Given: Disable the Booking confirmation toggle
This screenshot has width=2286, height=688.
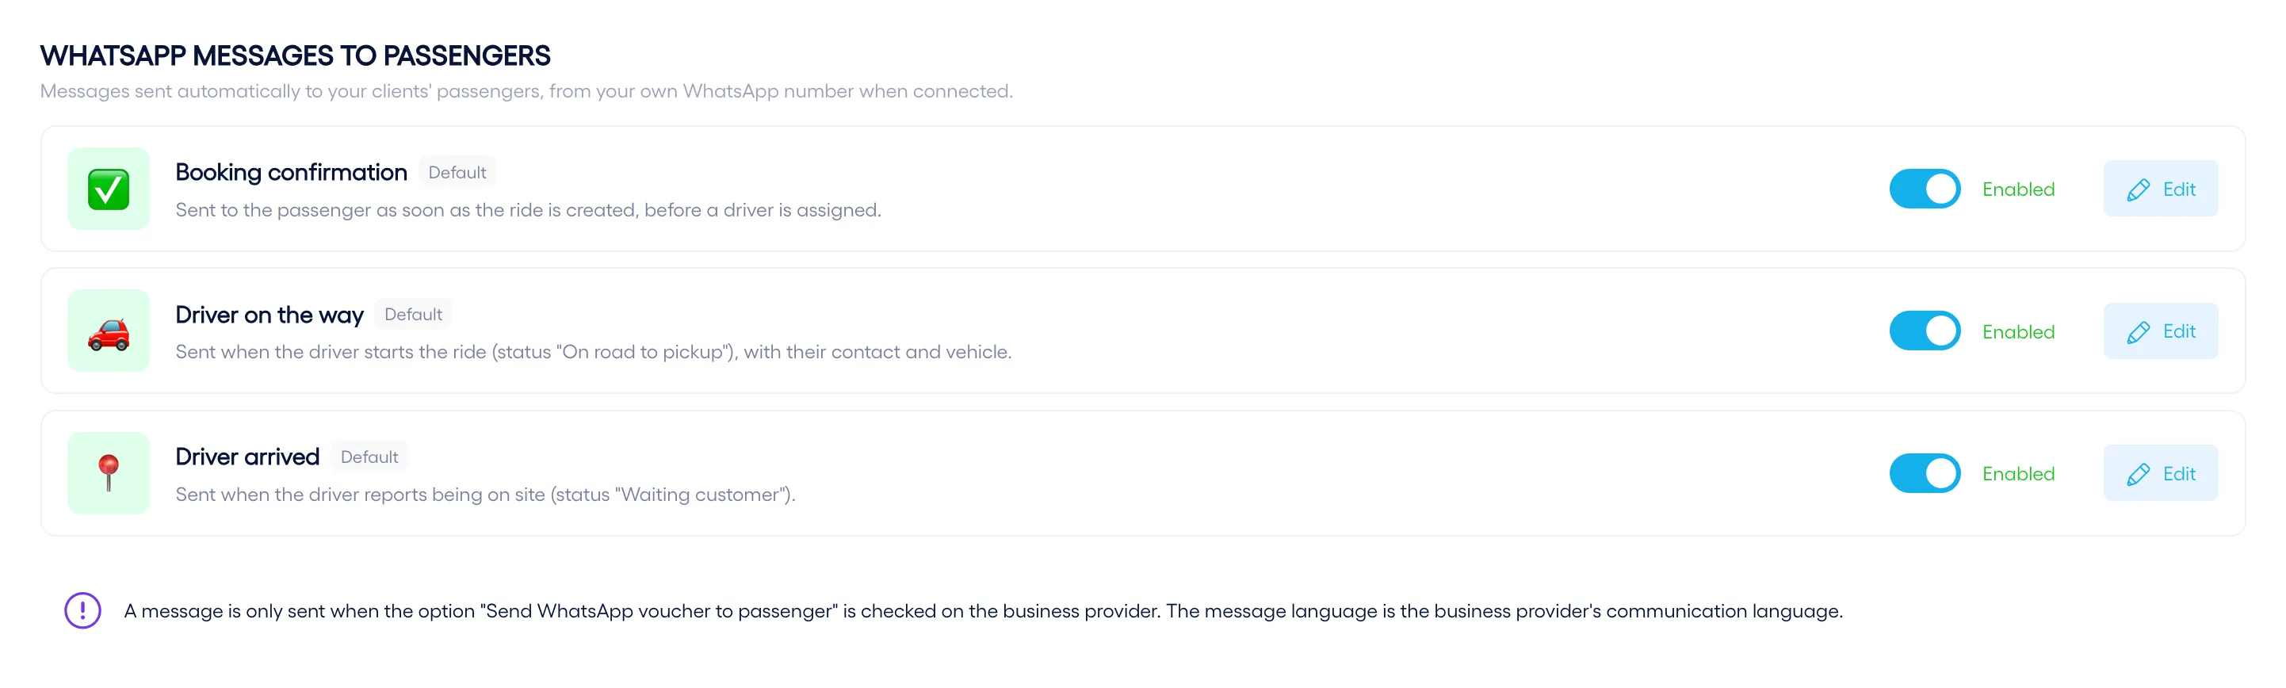Looking at the screenshot, I should tap(1925, 189).
